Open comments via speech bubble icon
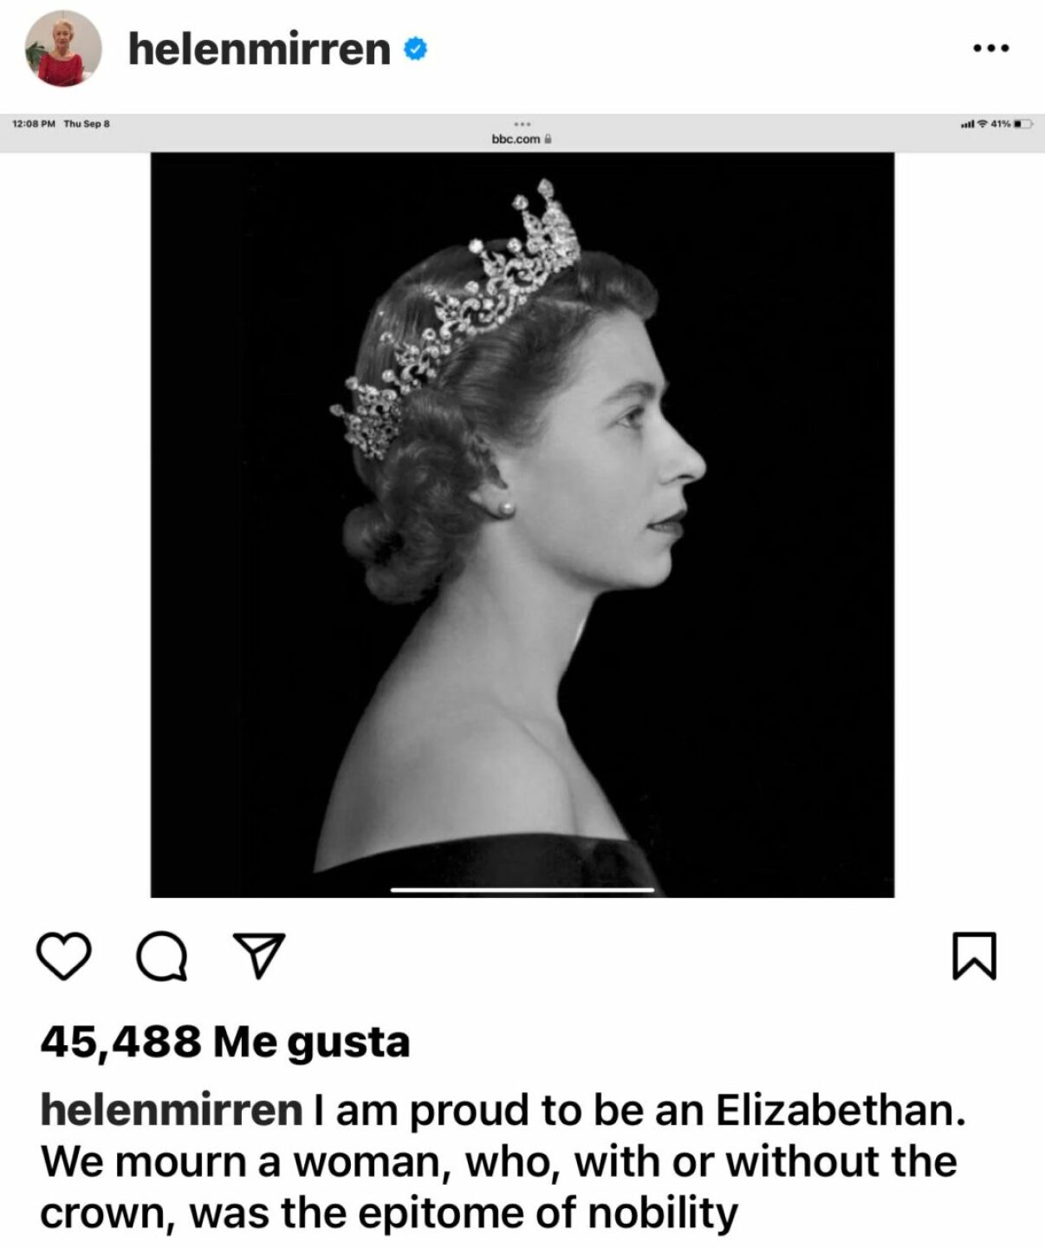The height and width of the screenshot is (1248, 1045). tap(161, 957)
